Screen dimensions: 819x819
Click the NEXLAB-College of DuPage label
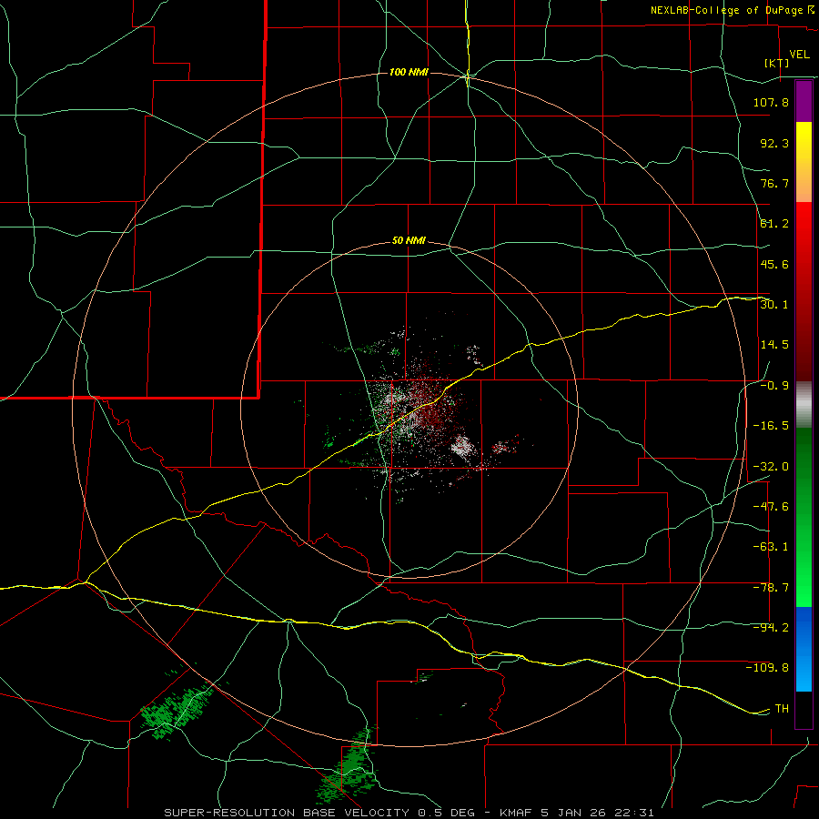(726, 10)
